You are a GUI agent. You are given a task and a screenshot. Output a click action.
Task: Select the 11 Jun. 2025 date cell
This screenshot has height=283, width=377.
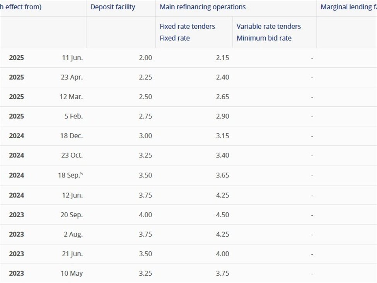point(72,58)
